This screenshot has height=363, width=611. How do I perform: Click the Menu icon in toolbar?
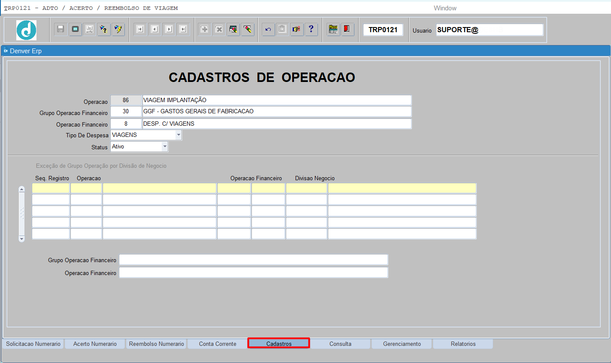point(333,29)
